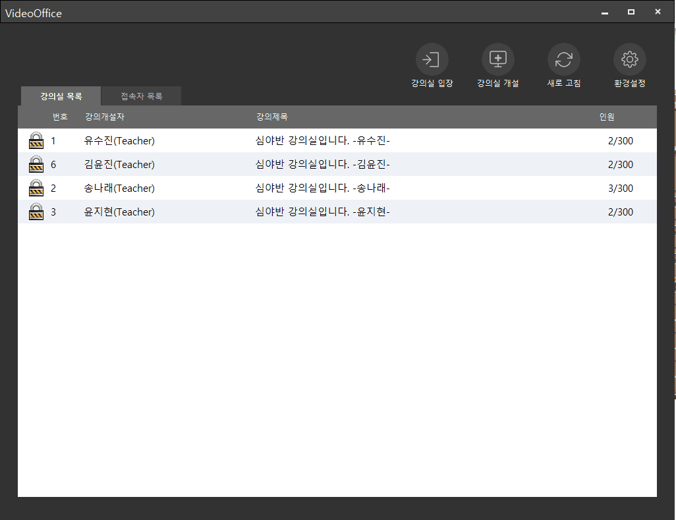This screenshot has height=520, width=676.
Task: Click the 인원 column header
Action: [x=606, y=117]
